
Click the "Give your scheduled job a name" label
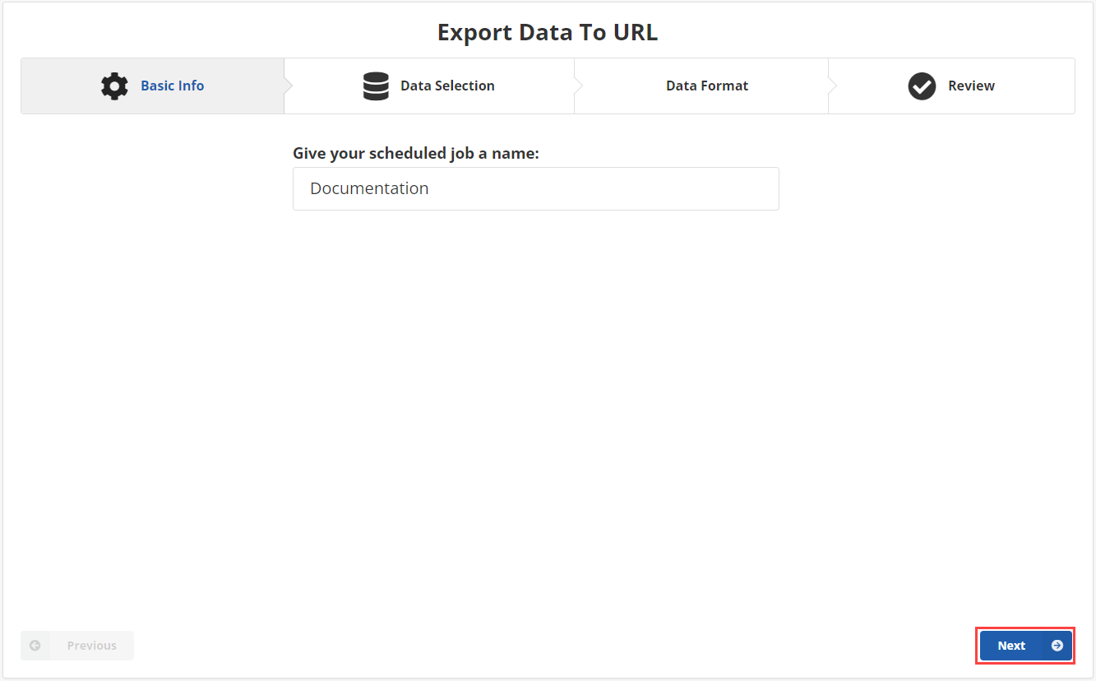(415, 153)
